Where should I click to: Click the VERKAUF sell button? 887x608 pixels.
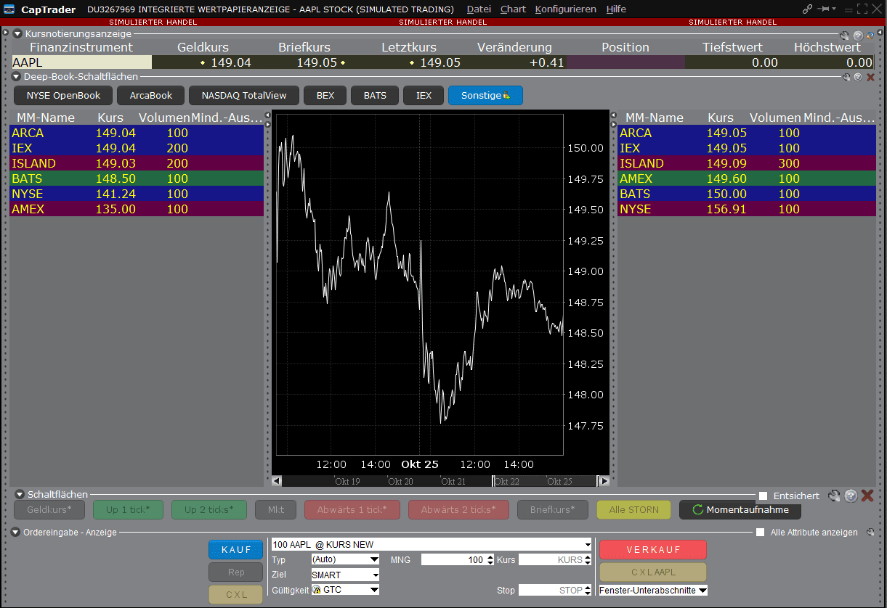point(652,549)
